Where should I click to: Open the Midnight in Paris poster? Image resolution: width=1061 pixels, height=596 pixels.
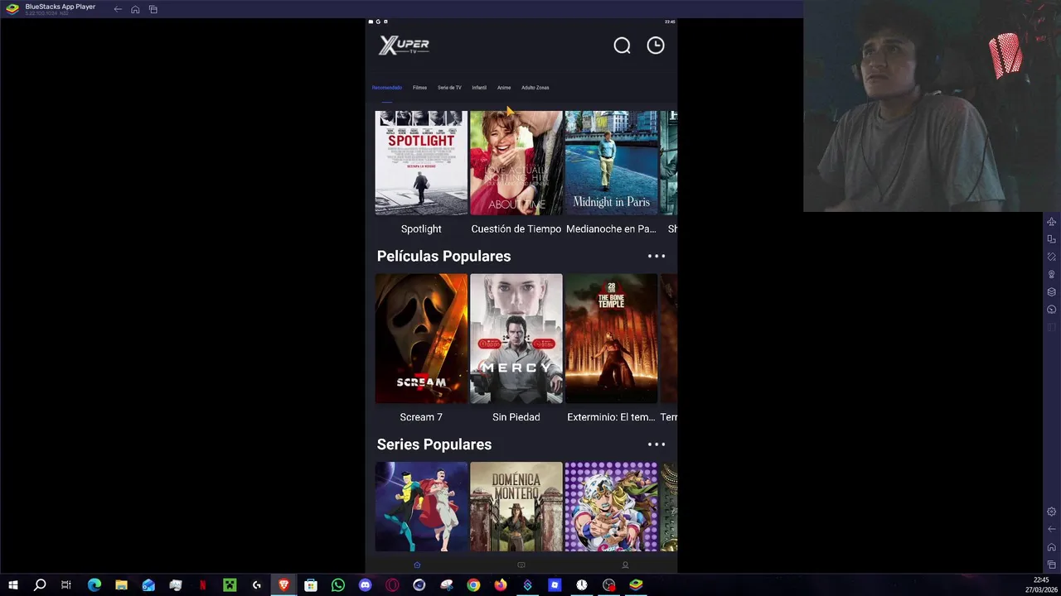point(611,163)
